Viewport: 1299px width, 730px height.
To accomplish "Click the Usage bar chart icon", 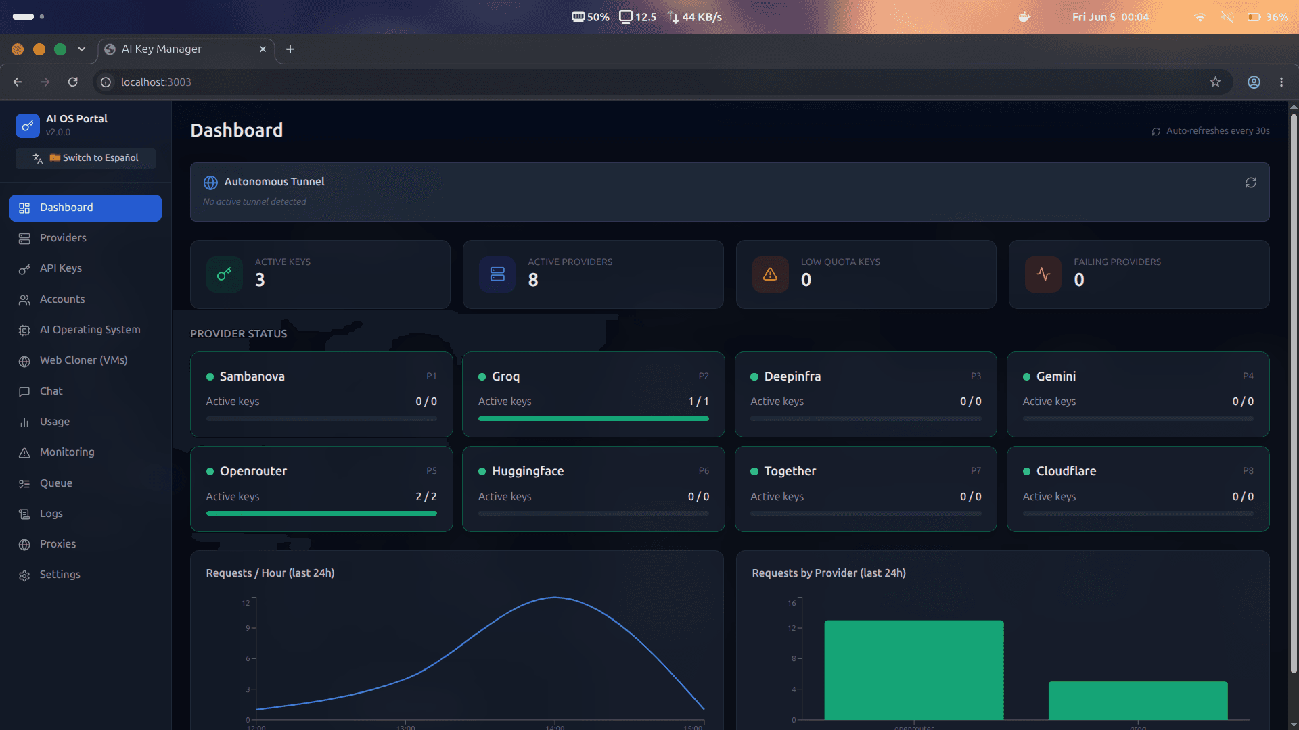I will click(x=24, y=422).
